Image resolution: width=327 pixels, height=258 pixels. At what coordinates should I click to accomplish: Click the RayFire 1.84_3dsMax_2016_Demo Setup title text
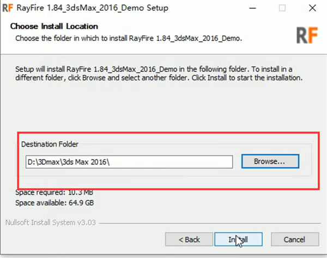tap(93, 8)
